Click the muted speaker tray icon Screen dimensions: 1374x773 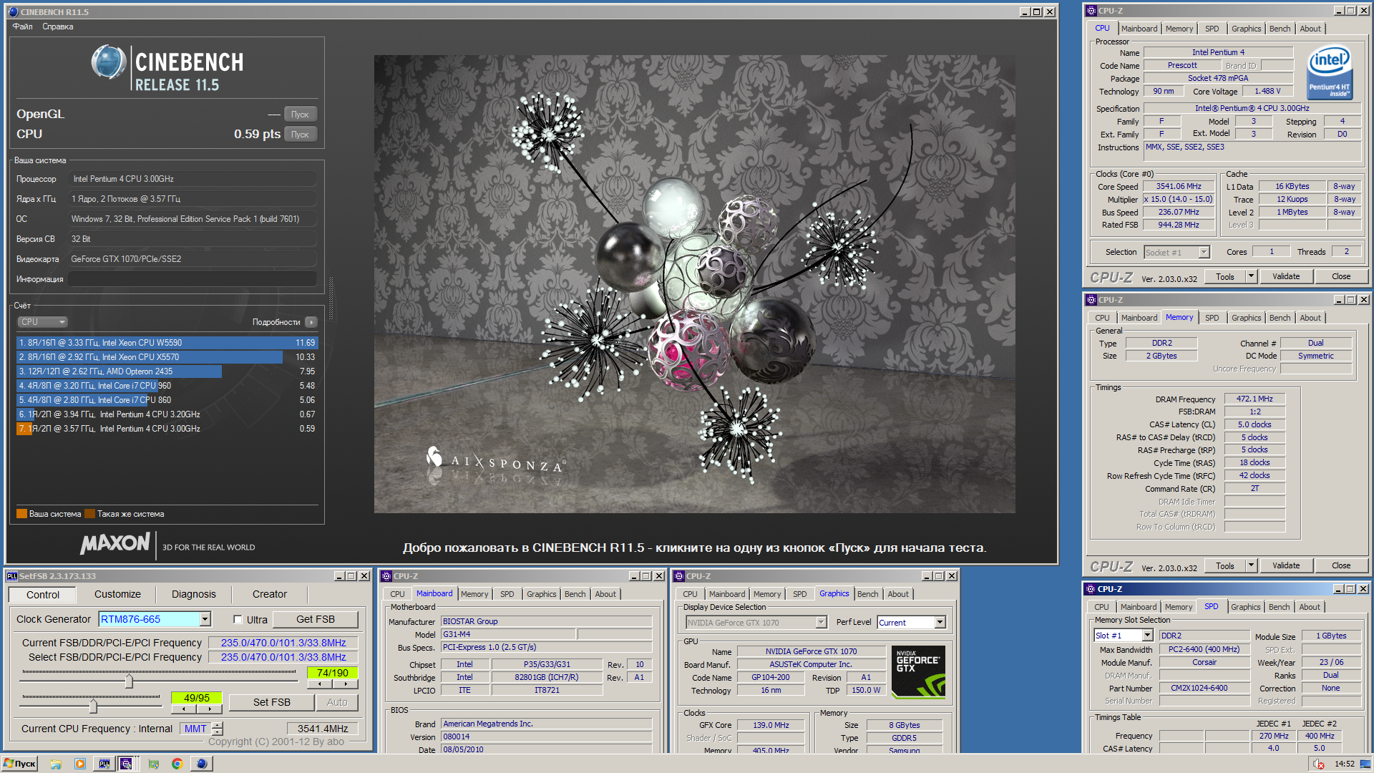pos(1318,764)
